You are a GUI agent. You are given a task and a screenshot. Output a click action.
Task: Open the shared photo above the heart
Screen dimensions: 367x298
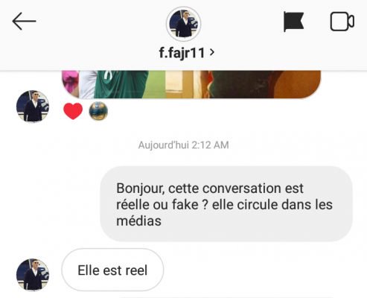pos(191,84)
